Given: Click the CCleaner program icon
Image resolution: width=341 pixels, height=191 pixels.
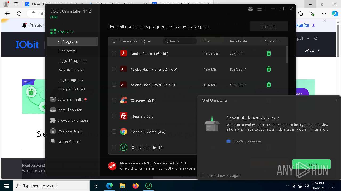Looking at the screenshot, I should (x=124, y=100).
